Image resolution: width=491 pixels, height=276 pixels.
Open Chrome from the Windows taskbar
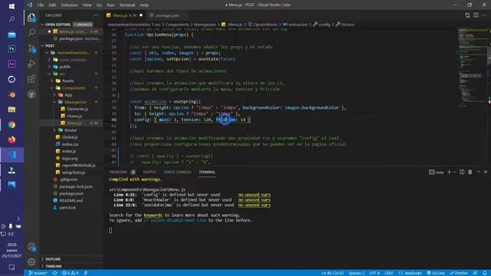12,125
